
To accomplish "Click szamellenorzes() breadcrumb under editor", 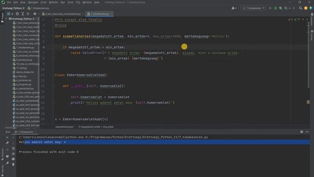I will (x=64, y=127).
